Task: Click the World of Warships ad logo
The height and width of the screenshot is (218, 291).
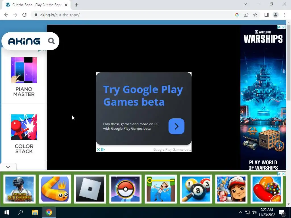Action: [263, 37]
